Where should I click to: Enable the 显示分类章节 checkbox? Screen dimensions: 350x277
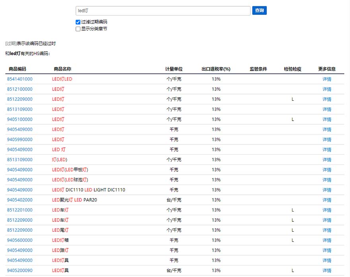[78, 29]
